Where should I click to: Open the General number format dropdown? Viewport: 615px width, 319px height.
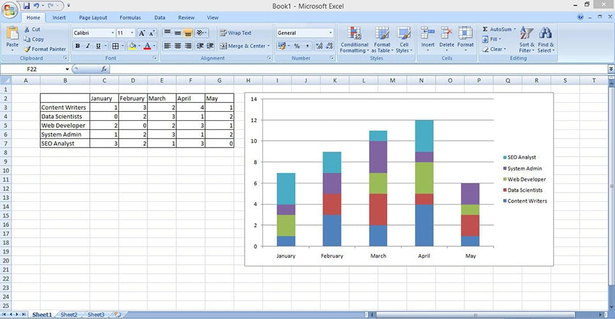coord(331,33)
